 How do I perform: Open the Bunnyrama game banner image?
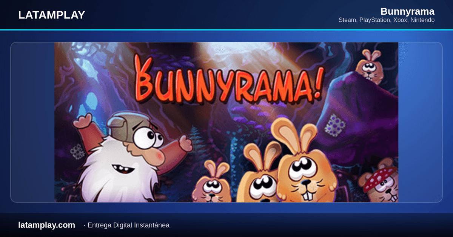tap(226, 122)
